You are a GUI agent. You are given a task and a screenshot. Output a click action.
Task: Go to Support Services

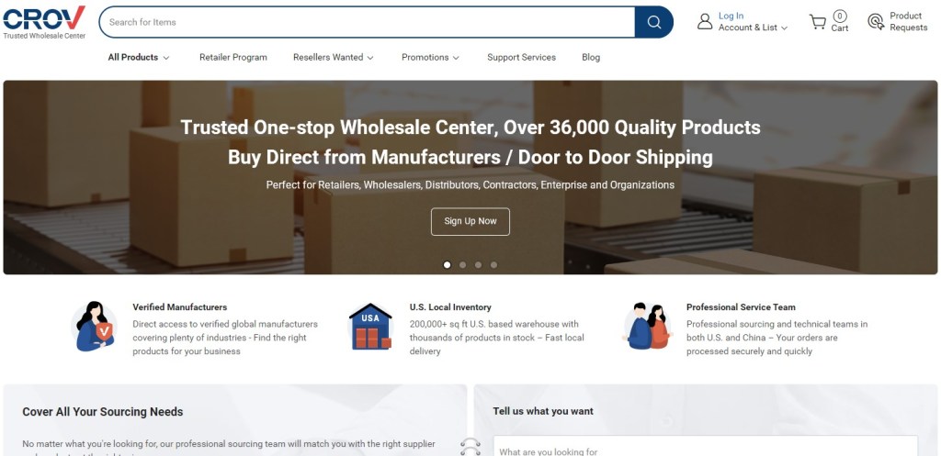tap(522, 58)
